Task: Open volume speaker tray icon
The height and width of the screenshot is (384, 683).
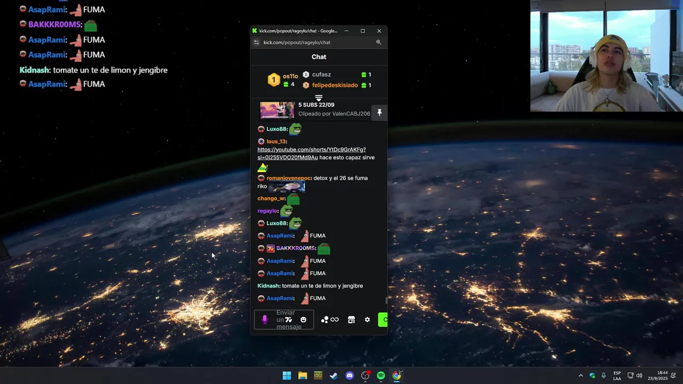Action: [x=639, y=375]
